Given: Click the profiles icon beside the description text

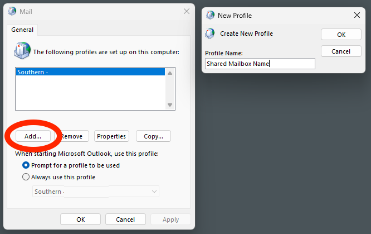Looking at the screenshot, I should [22, 51].
